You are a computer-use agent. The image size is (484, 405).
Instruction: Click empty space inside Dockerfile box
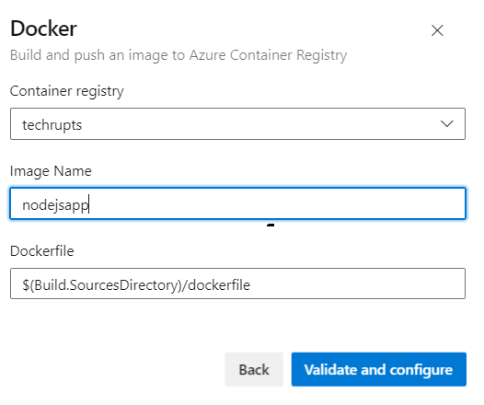click(x=355, y=283)
